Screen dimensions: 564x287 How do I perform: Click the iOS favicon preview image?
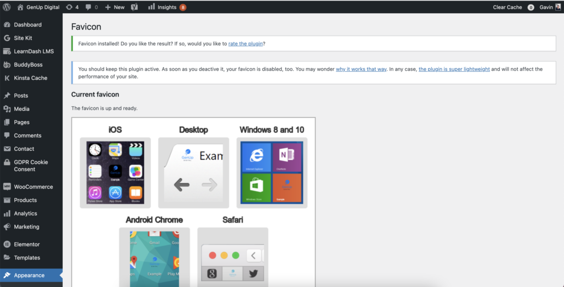coord(115,172)
